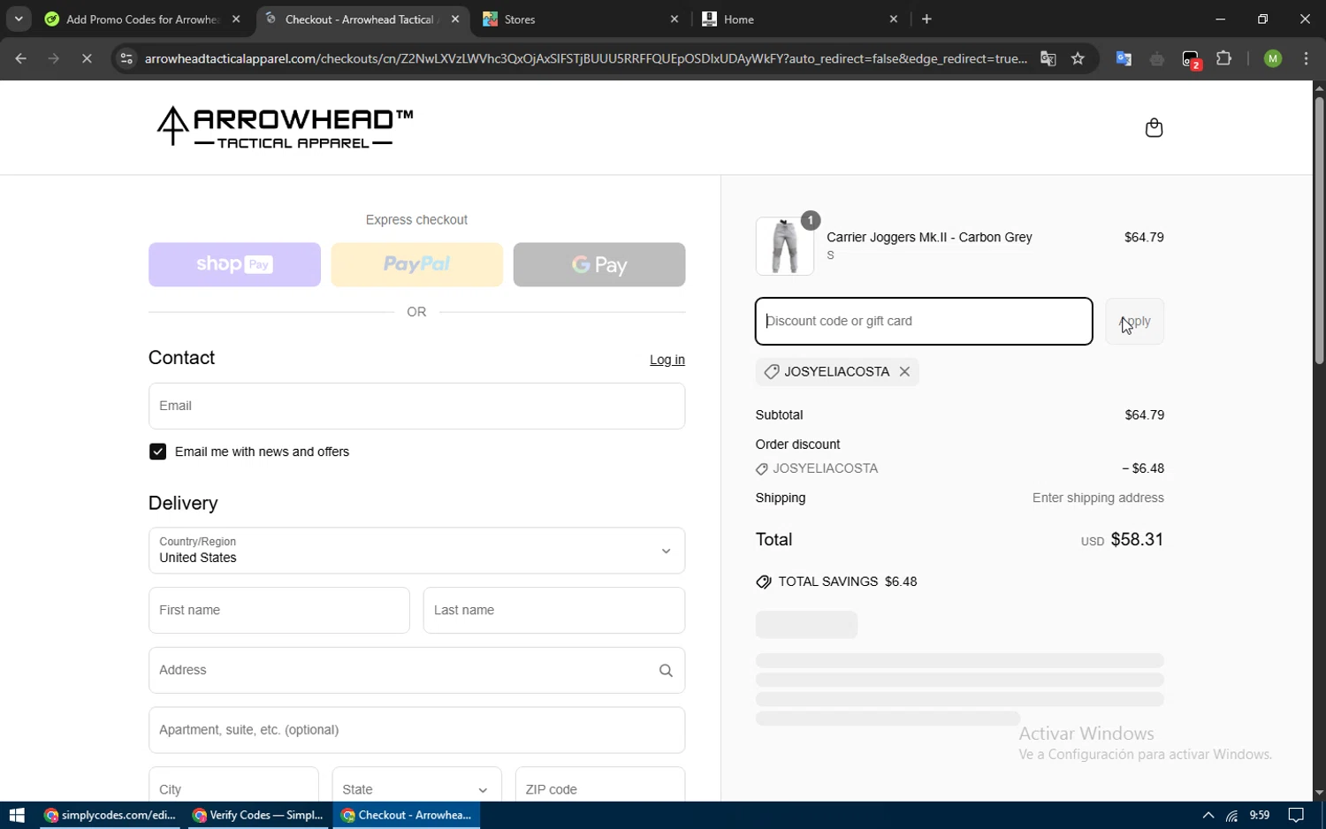Click the browser address bar URL
This screenshot has height=829, width=1326.
[585, 59]
